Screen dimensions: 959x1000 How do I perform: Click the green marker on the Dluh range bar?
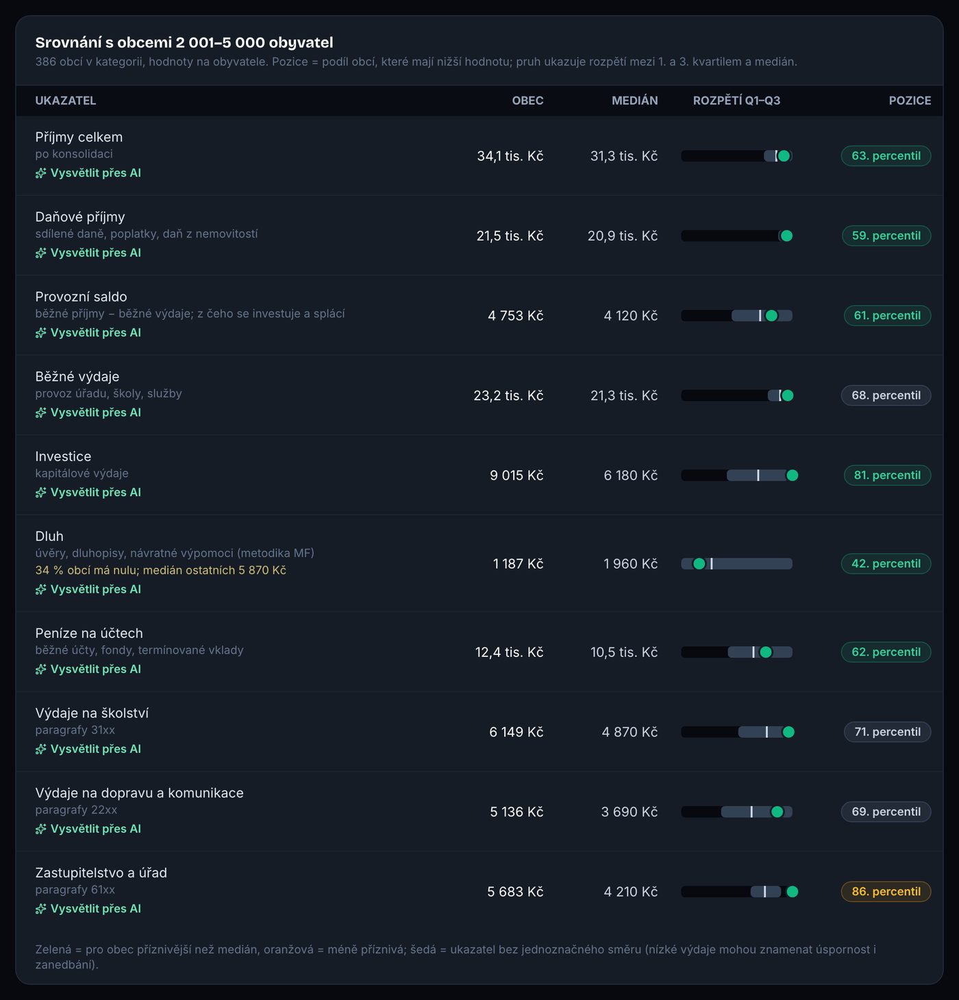[x=699, y=564]
